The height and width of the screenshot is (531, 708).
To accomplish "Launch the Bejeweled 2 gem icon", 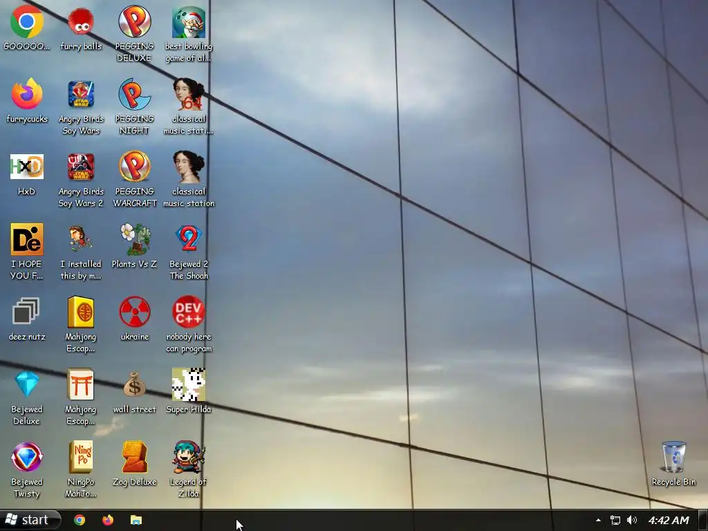I will pos(189,239).
